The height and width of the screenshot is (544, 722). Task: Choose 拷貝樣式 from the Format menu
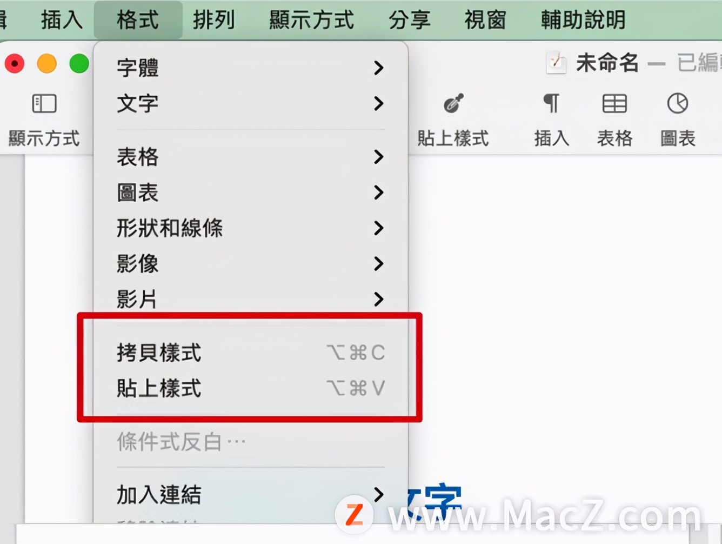pyautogui.click(x=250, y=353)
